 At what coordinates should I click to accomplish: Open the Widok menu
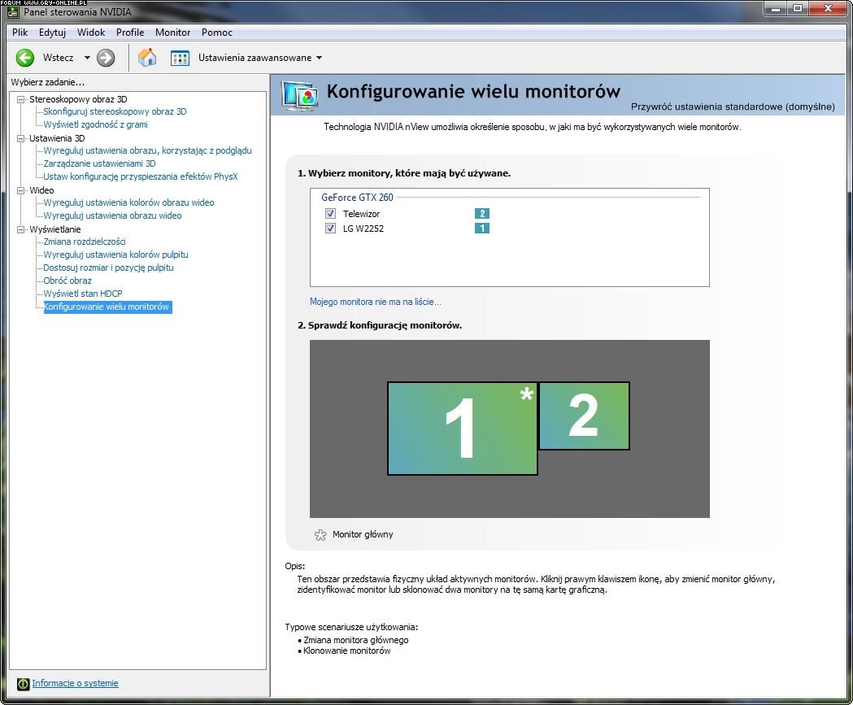91,32
